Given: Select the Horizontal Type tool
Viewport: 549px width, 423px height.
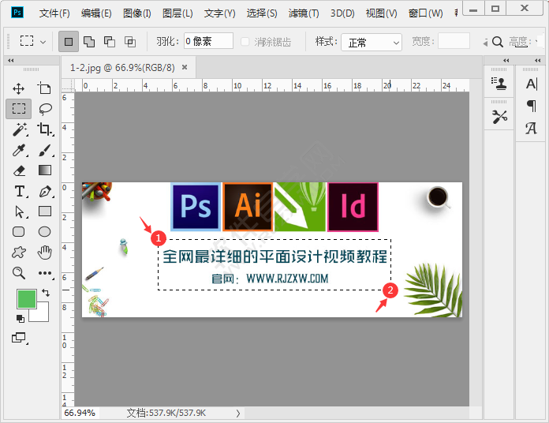Looking at the screenshot, I should [x=19, y=191].
